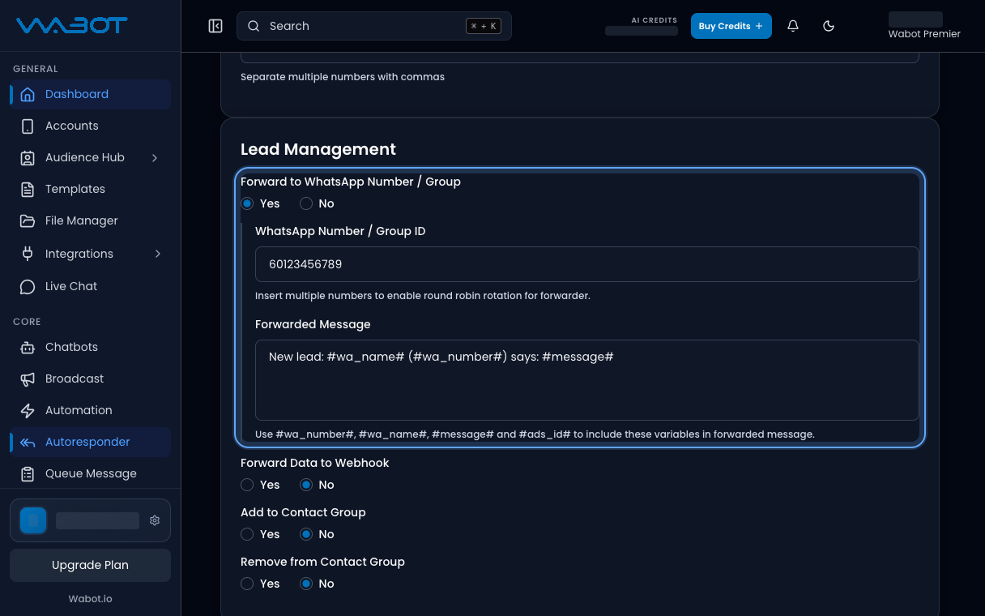
Task: Click the File Manager folder icon
Action: pyautogui.click(x=28, y=220)
